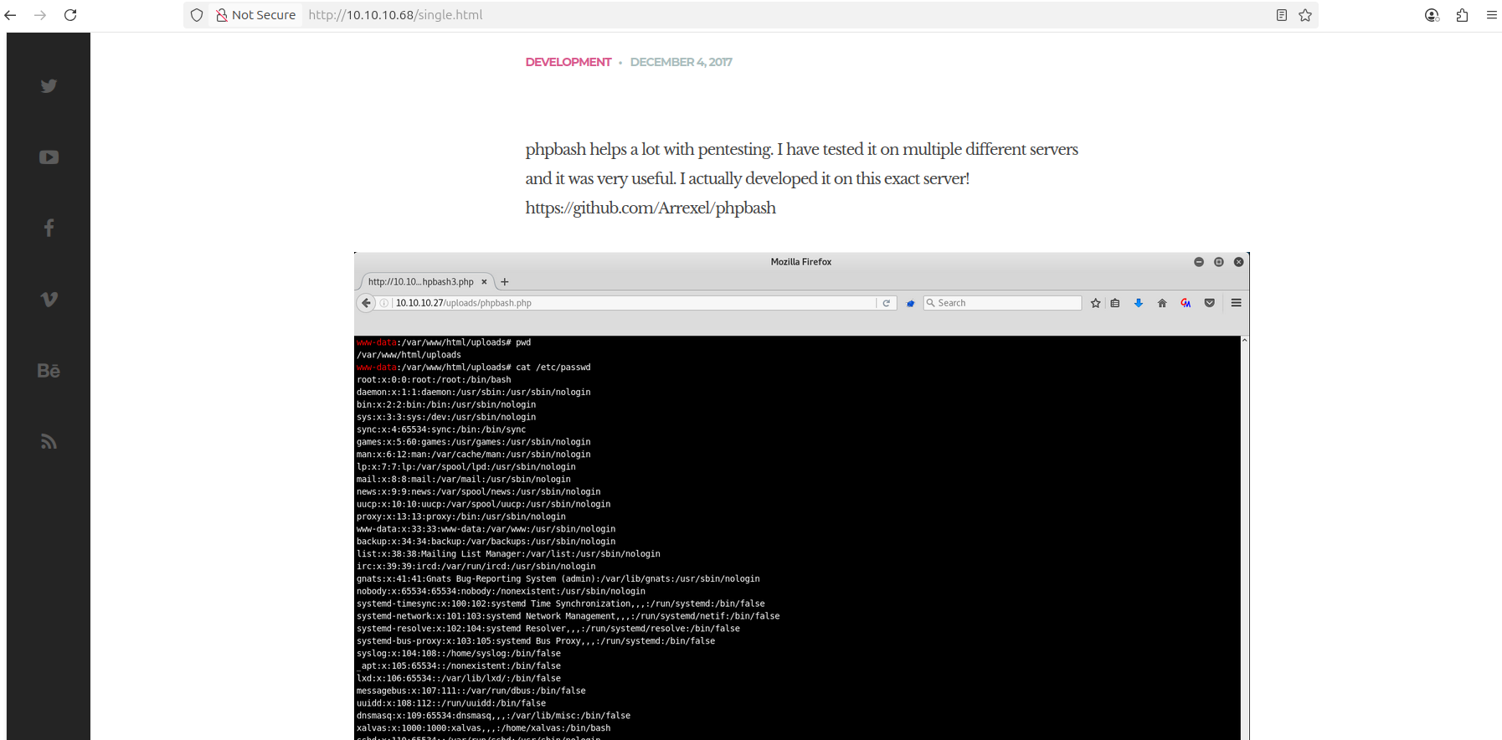
Task: Click the Vimeo sidebar icon
Action: coord(49,300)
